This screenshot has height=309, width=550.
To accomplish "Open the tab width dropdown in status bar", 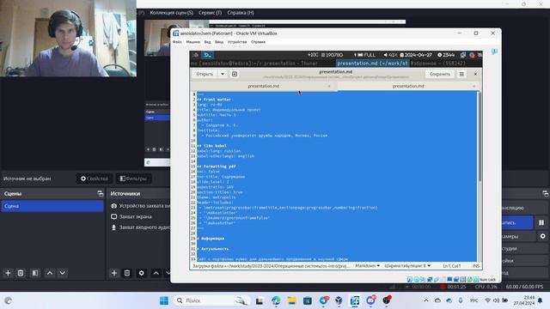I will [x=407, y=266].
